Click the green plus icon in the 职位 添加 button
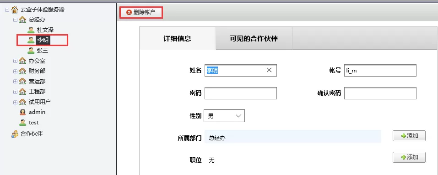 click(403, 157)
